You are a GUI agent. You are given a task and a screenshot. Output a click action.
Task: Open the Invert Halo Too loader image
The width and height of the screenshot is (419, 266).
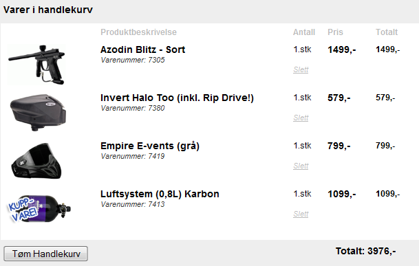coord(39,112)
